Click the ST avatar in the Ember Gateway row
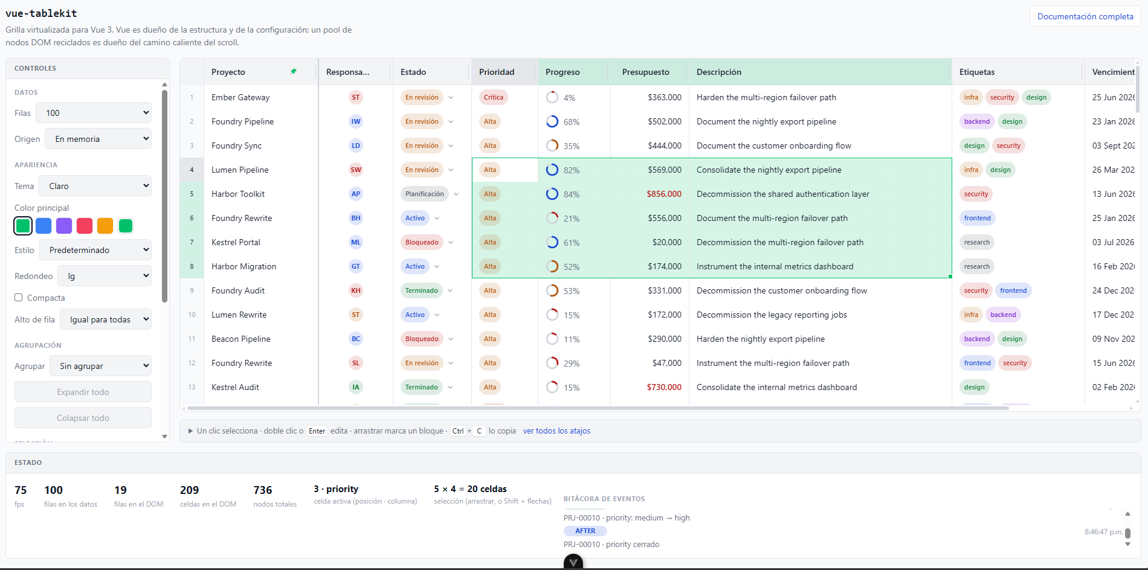Screen dimensions: 1148x570 356,97
